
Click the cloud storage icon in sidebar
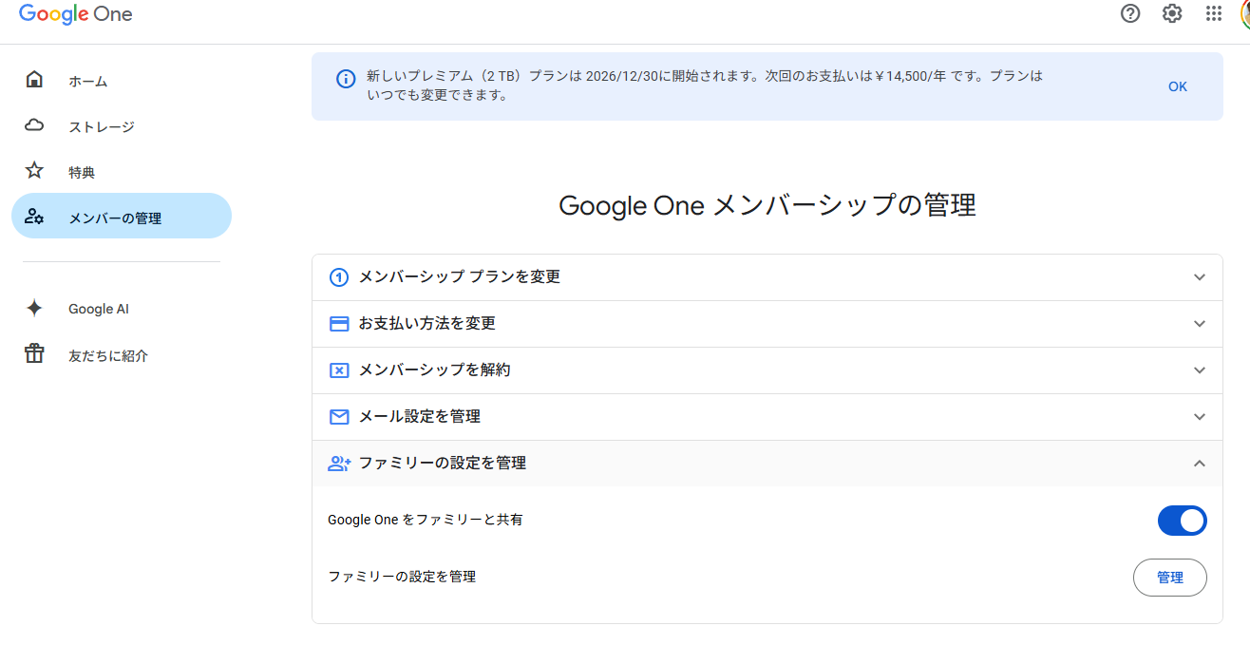(34, 125)
